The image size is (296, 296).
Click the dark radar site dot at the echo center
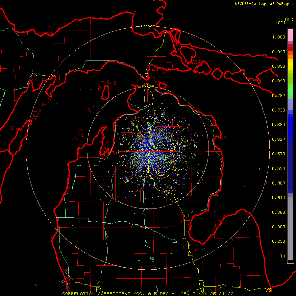click(148, 148)
